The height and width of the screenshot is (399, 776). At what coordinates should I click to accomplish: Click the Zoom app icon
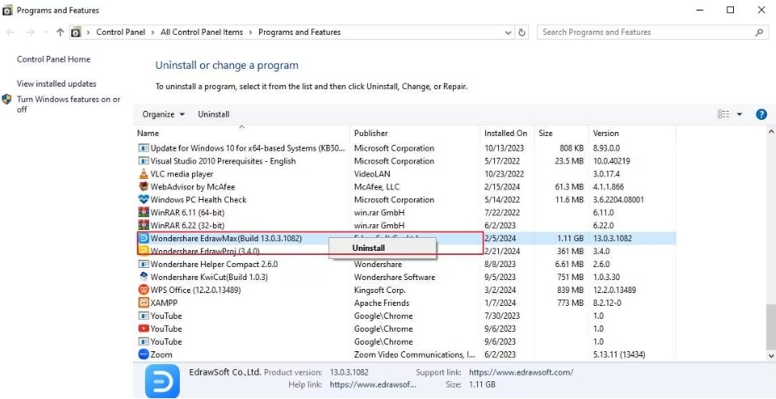tap(143, 354)
